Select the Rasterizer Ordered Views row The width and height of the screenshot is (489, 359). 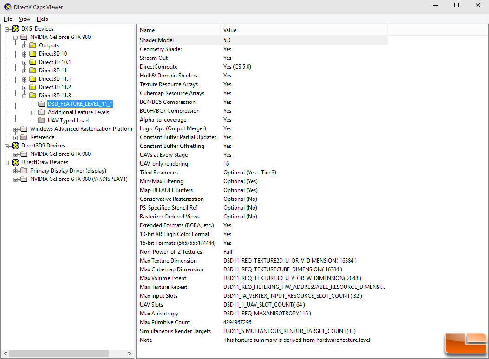click(262, 217)
